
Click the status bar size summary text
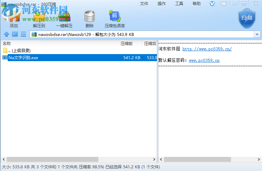(81, 167)
